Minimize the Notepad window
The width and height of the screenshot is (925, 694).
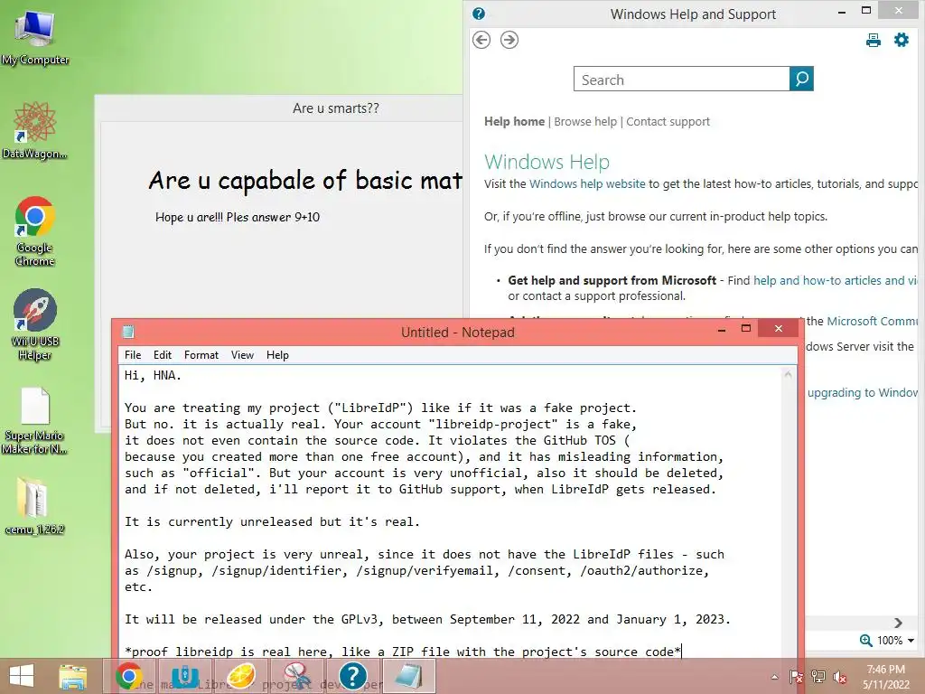(721, 331)
